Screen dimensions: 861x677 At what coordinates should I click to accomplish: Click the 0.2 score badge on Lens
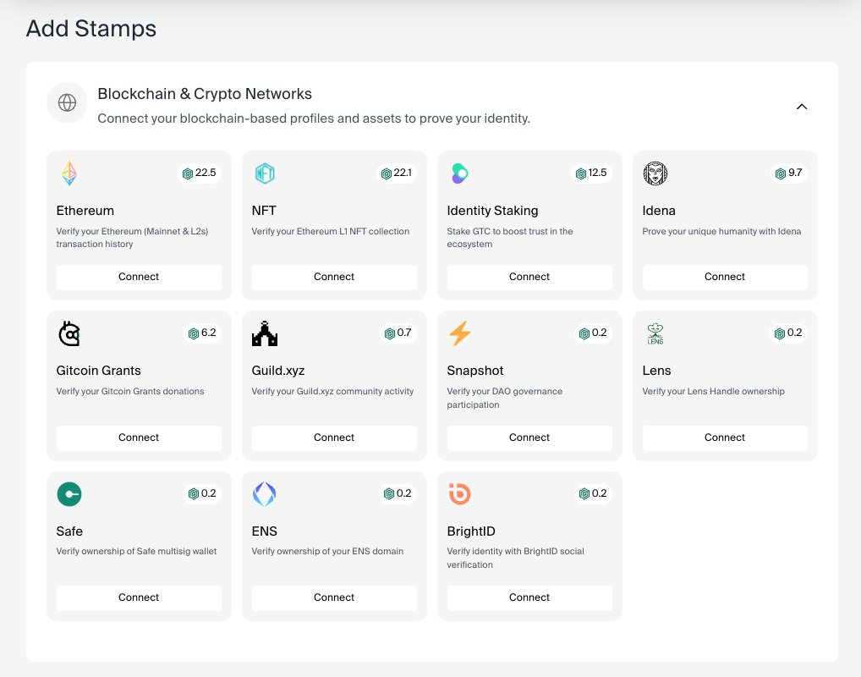(788, 333)
